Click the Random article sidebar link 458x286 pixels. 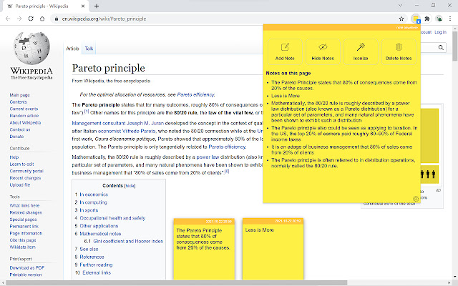[x=24, y=115]
